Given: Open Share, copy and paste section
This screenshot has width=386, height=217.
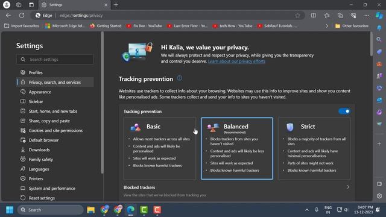Looking at the screenshot, I should click(x=55, y=121).
